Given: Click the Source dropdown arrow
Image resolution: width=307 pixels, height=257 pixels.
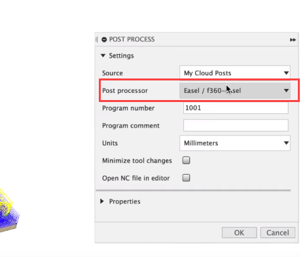Looking at the screenshot, I should coord(286,73).
